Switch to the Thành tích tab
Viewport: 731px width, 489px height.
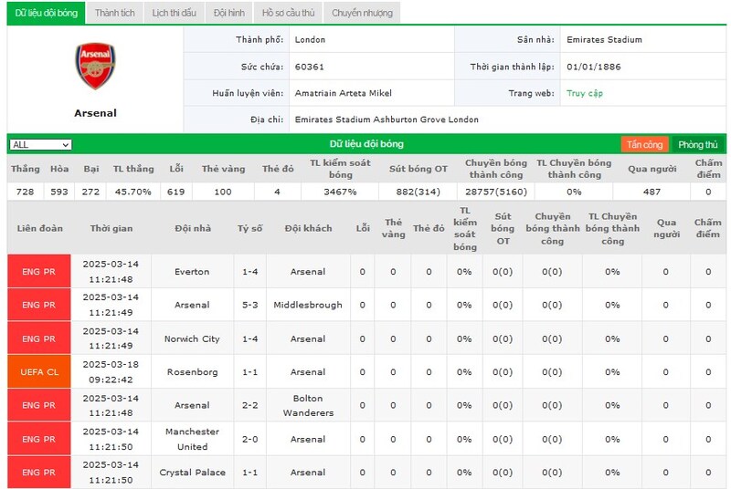click(x=114, y=13)
